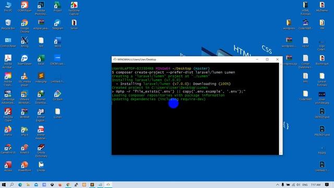The image size is (334, 188).
Task: Open the Git Bash desktop shortcut
Action: click(x=57, y=95)
